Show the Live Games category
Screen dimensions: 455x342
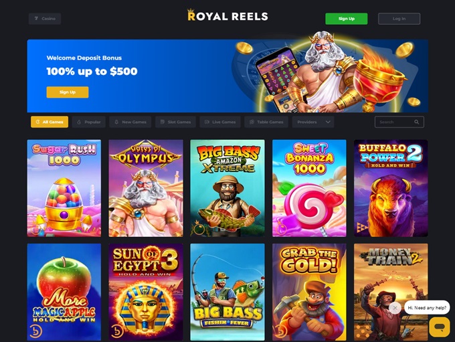pyautogui.click(x=220, y=122)
